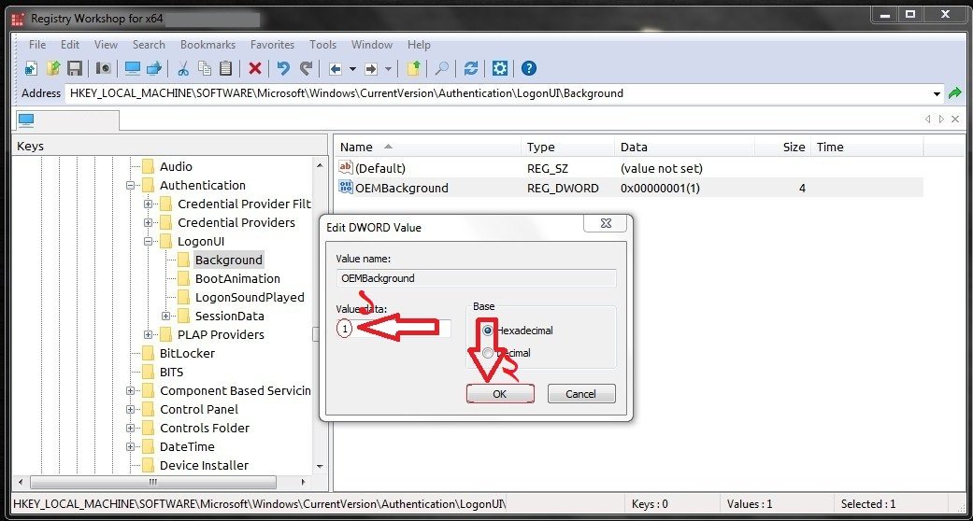Click the back navigation arrow icon
Screen dimensions: 973x521
click(x=336, y=69)
